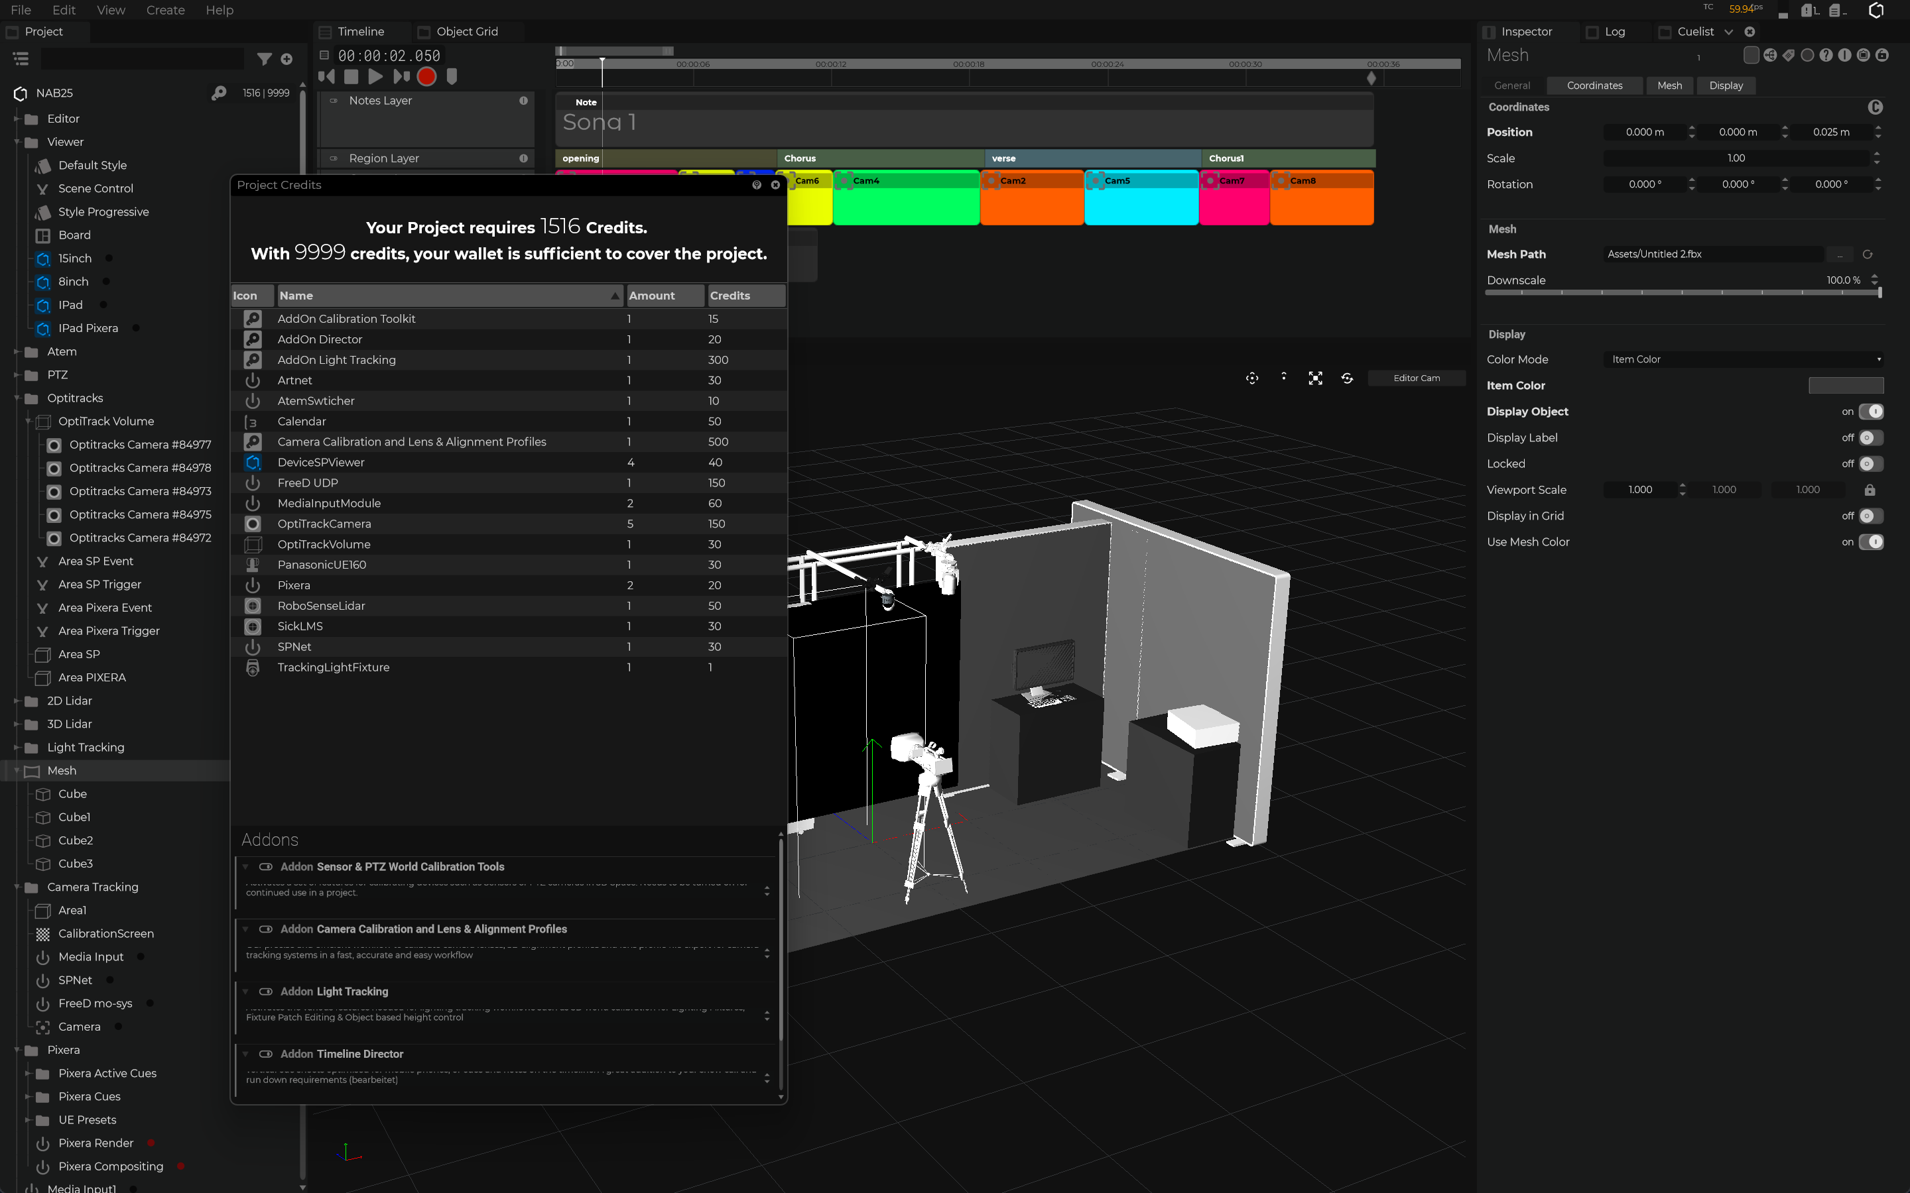Click the viewport focus target icon

(x=1251, y=378)
